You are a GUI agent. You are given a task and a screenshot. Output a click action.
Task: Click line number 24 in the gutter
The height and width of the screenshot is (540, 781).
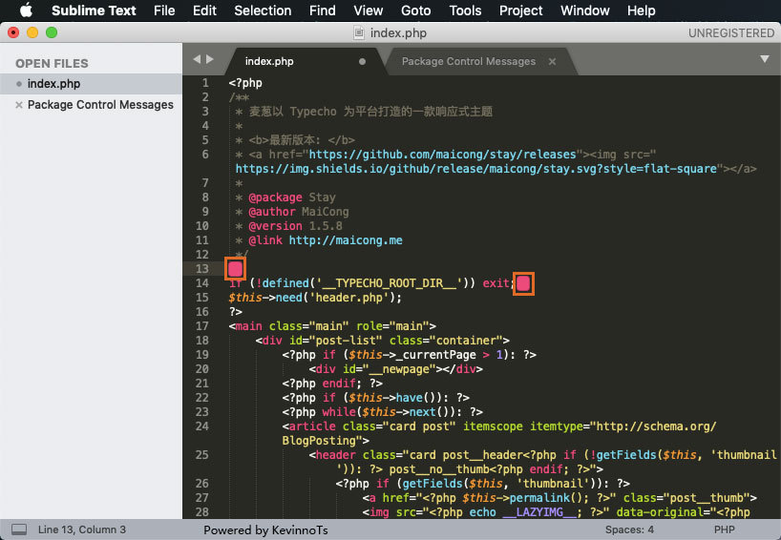(x=201, y=426)
